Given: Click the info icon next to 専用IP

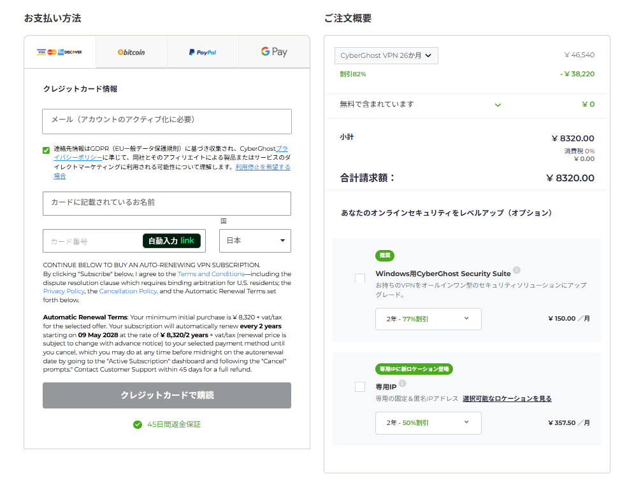Looking at the screenshot, I should (x=401, y=382).
